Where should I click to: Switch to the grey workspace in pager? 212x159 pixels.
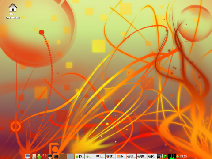(x=70, y=156)
